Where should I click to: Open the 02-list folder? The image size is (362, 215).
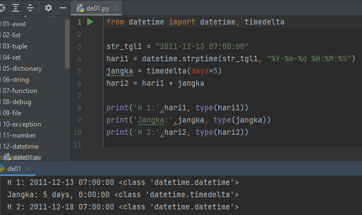point(12,35)
